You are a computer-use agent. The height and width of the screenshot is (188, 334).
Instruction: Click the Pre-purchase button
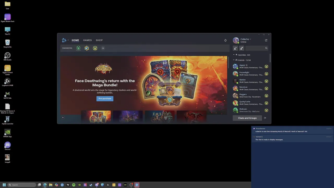pyautogui.click(x=105, y=98)
